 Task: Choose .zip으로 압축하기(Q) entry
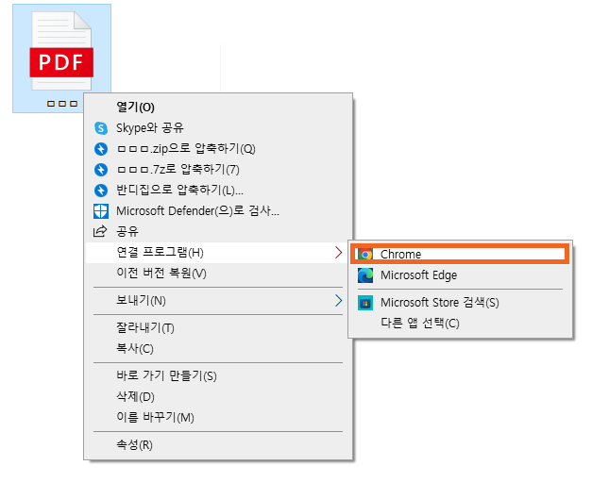click(x=218, y=149)
